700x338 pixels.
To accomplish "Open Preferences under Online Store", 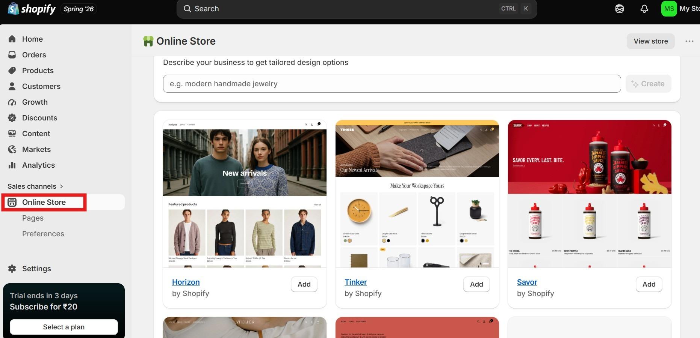I will 43,234.
